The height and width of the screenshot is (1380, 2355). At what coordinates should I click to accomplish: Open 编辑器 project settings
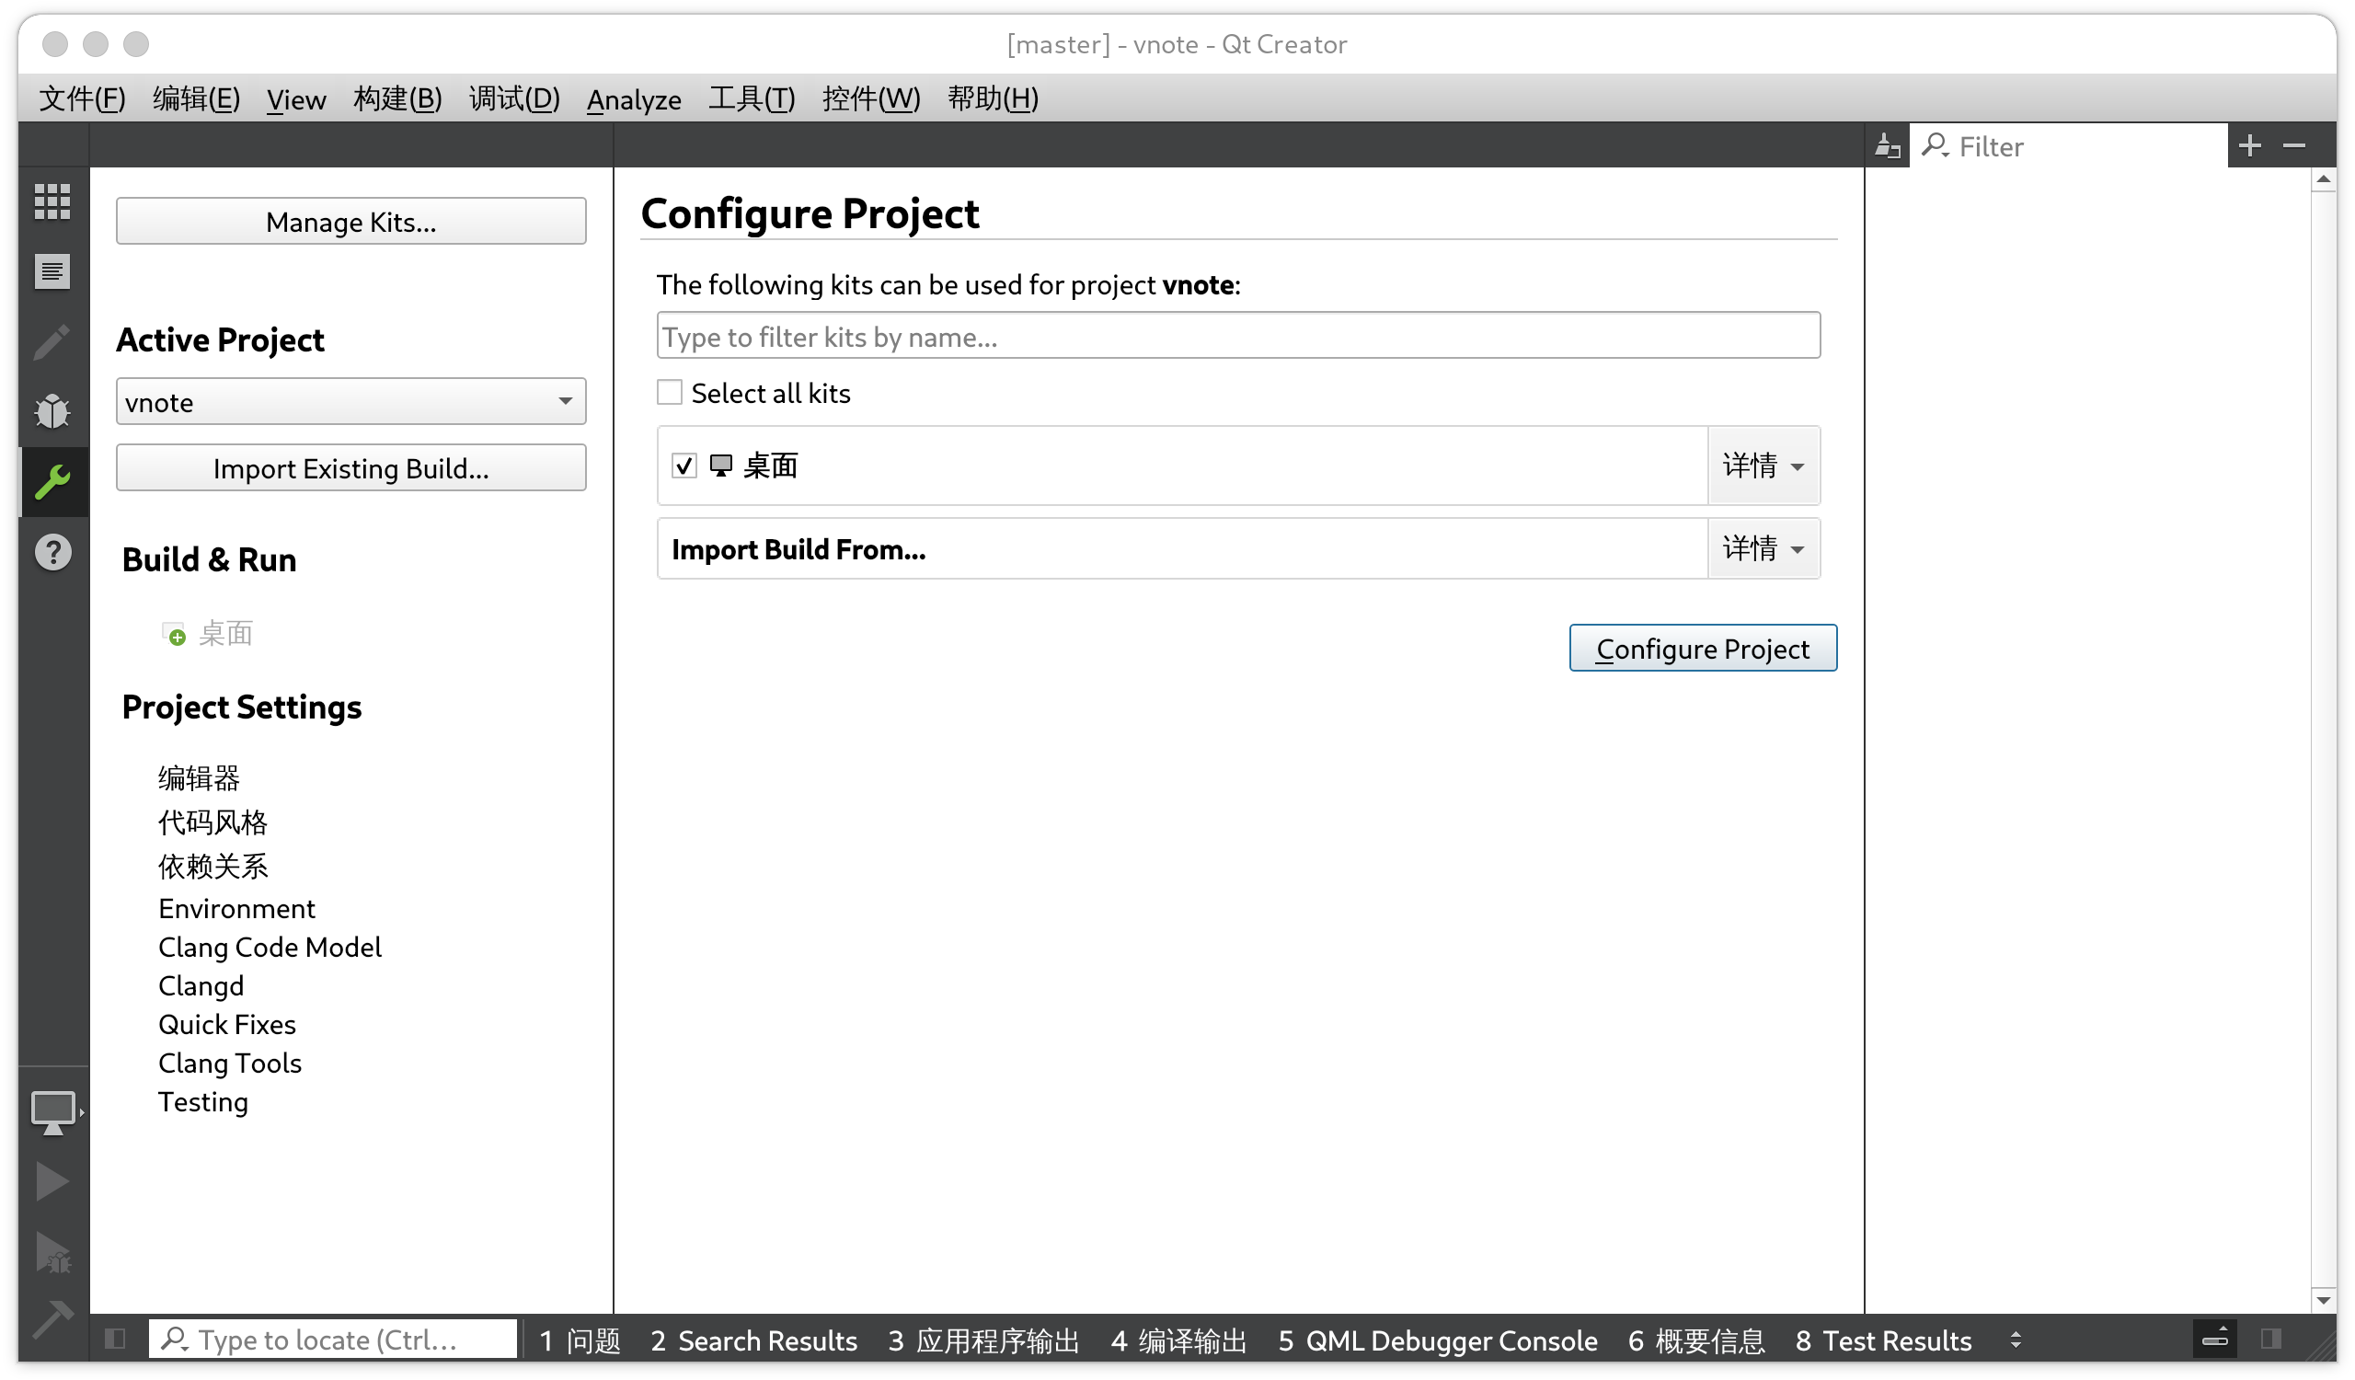[199, 778]
